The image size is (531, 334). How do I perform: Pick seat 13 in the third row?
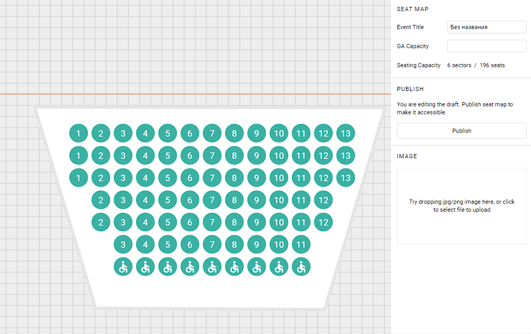346,178
